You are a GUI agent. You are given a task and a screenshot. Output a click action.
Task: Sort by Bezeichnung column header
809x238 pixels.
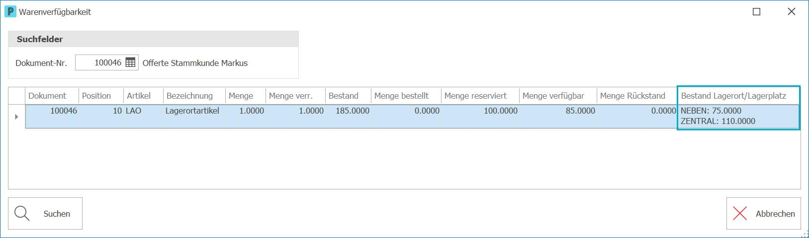[x=194, y=96]
